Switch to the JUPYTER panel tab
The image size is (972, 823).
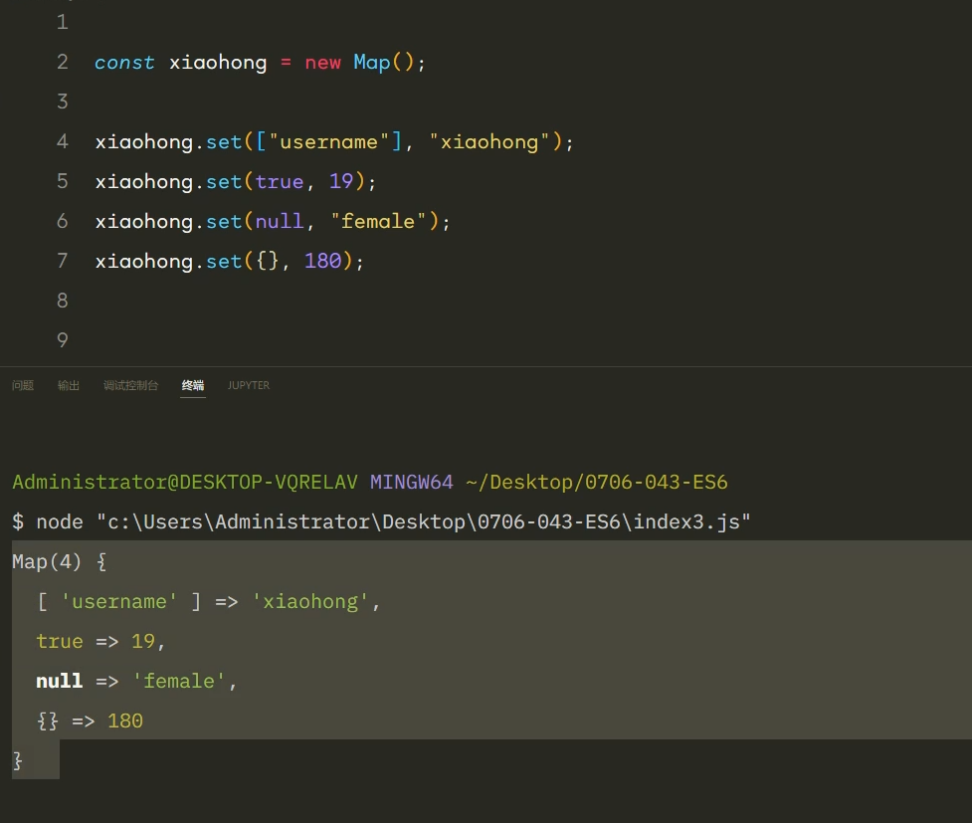pyautogui.click(x=248, y=385)
